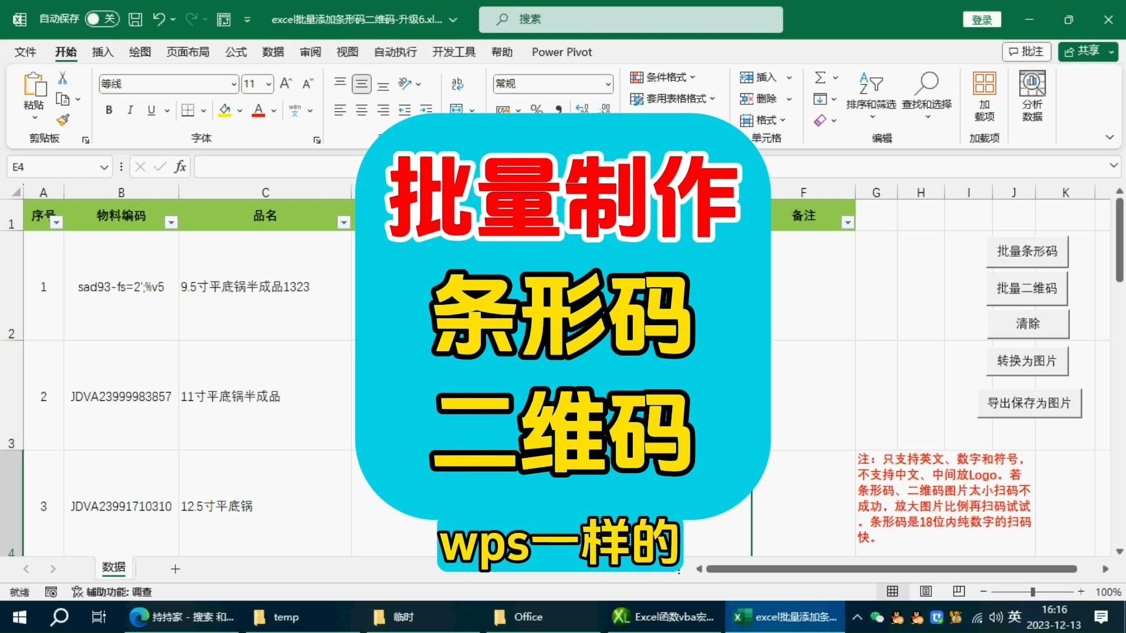Open the undo history dropdown arrow
Image resolution: width=1126 pixels, height=633 pixels.
[173, 19]
